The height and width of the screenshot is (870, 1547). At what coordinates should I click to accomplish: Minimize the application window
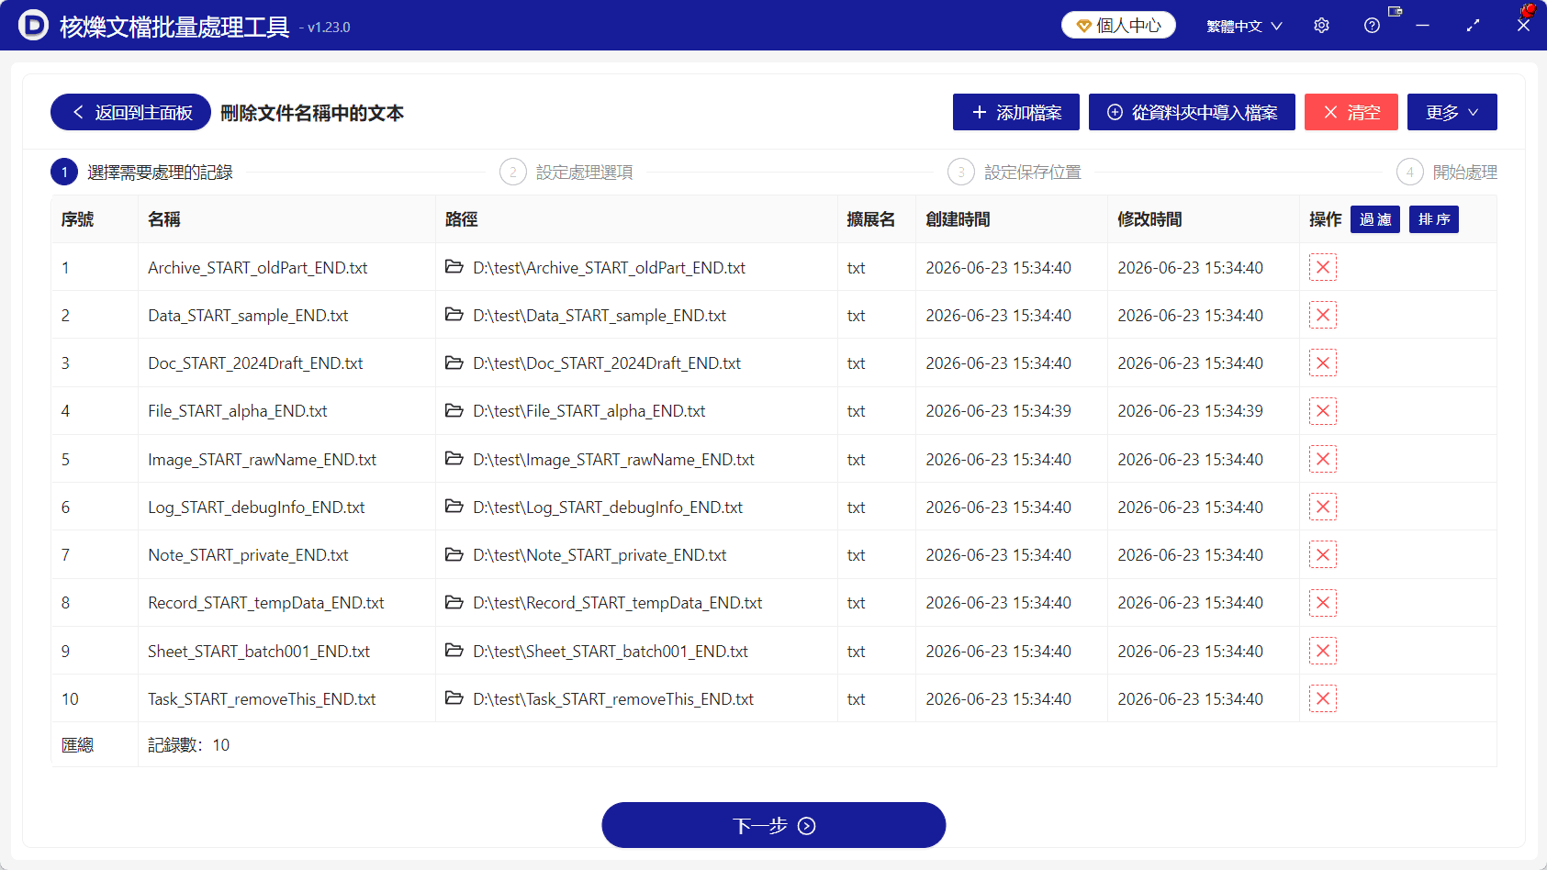point(1422,26)
